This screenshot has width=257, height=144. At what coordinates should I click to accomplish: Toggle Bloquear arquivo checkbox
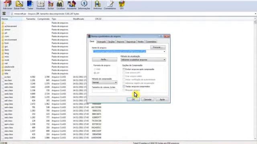[x=124, y=90]
